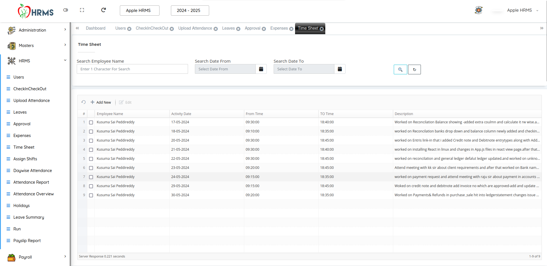Click the reload icon in top header
Screen dimensions: 547x266
104,10
